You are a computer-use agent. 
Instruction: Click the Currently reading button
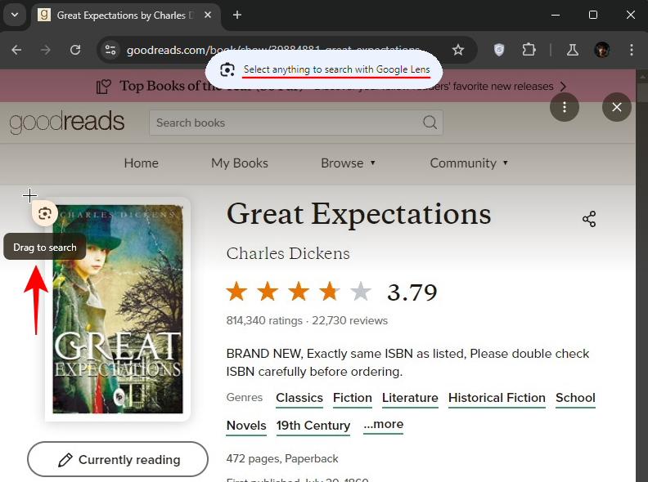pos(118,459)
